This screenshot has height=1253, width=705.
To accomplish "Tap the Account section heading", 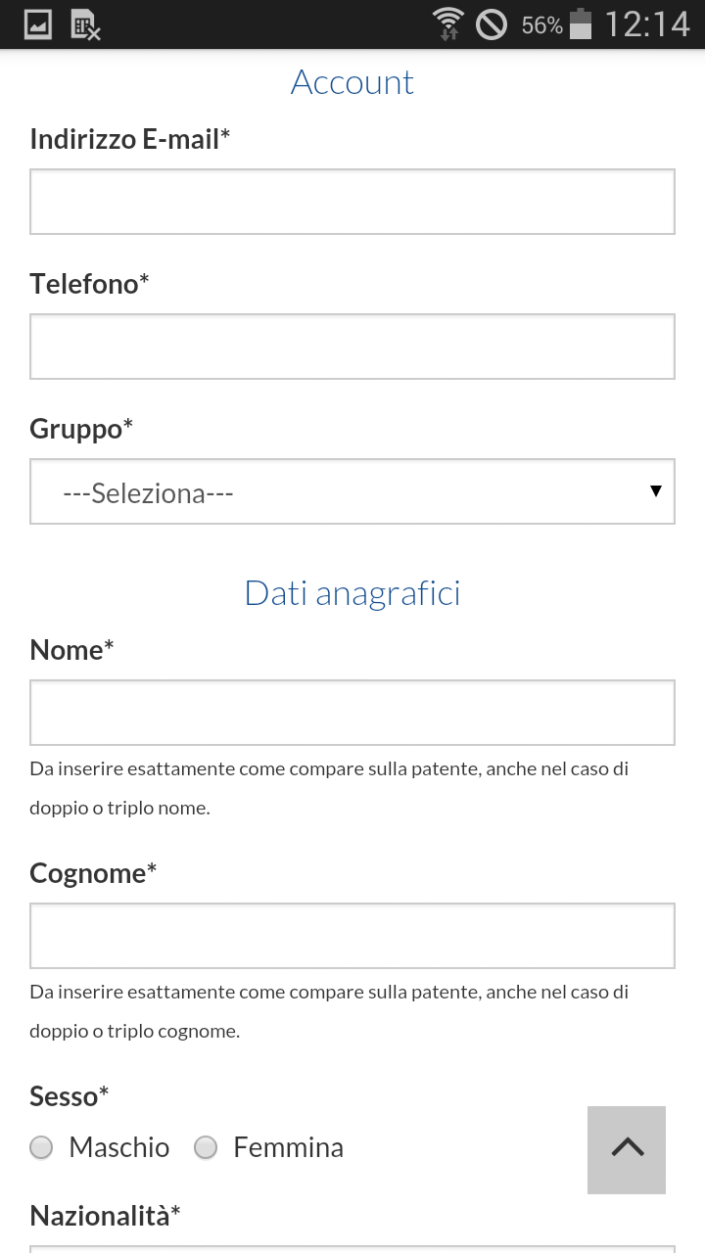I will [x=352, y=82].
